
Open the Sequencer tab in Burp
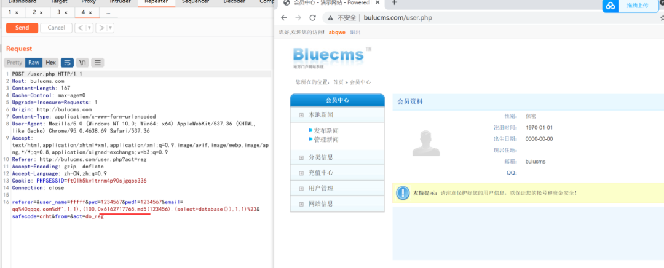196,2
